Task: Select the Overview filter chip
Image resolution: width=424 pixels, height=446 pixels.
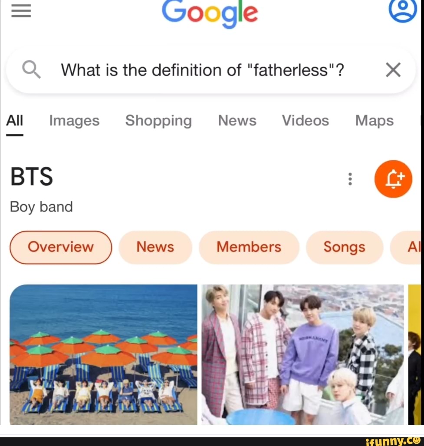Action: tap(60, 247)
